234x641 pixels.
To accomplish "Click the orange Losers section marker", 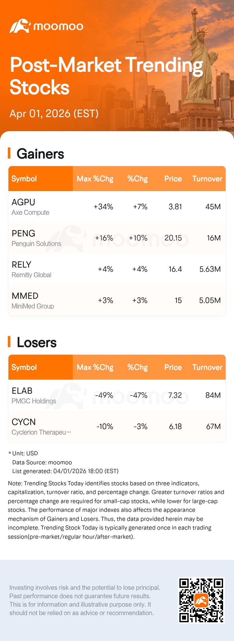I will point(9,342).
